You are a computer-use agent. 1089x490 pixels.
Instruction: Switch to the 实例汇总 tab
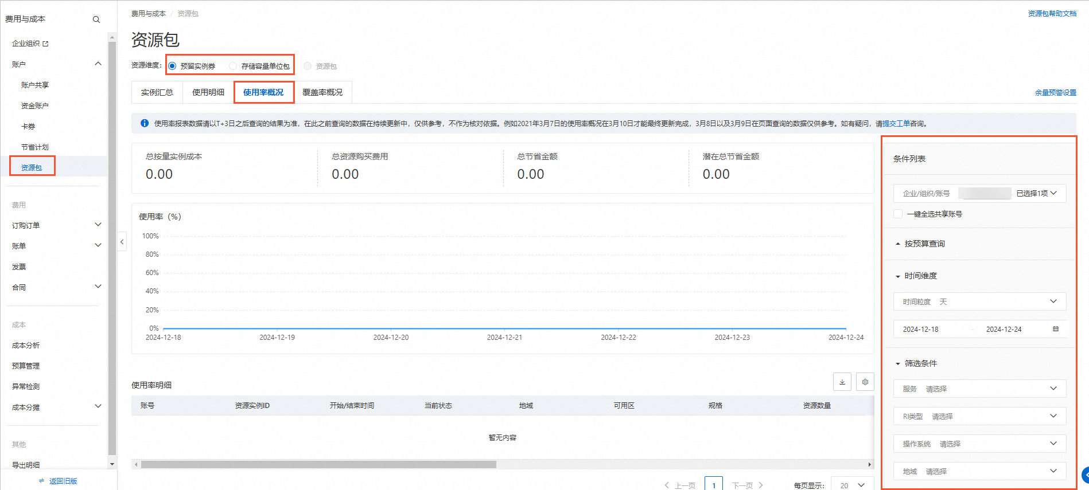[x=157, y=92]
